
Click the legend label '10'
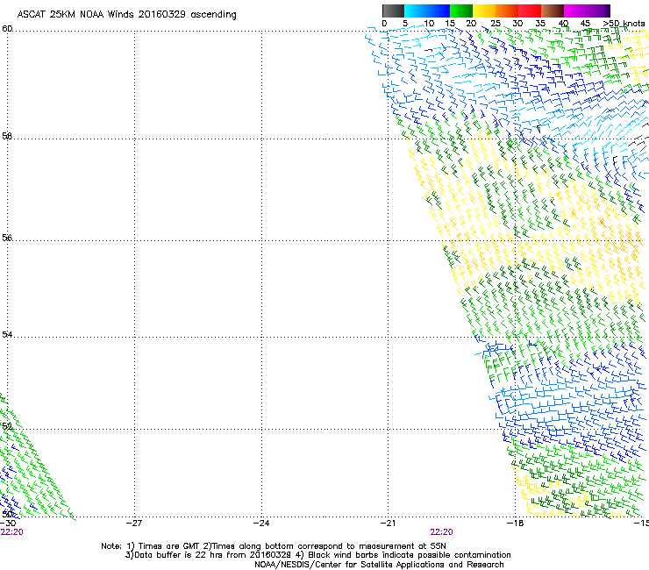pos(429,24)
